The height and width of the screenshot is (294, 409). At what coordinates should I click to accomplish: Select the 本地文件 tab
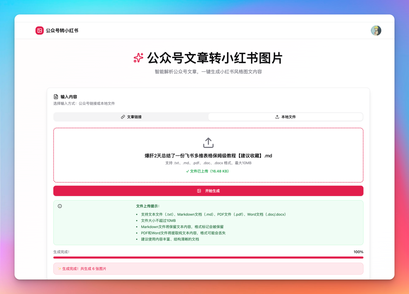(286, 117)
